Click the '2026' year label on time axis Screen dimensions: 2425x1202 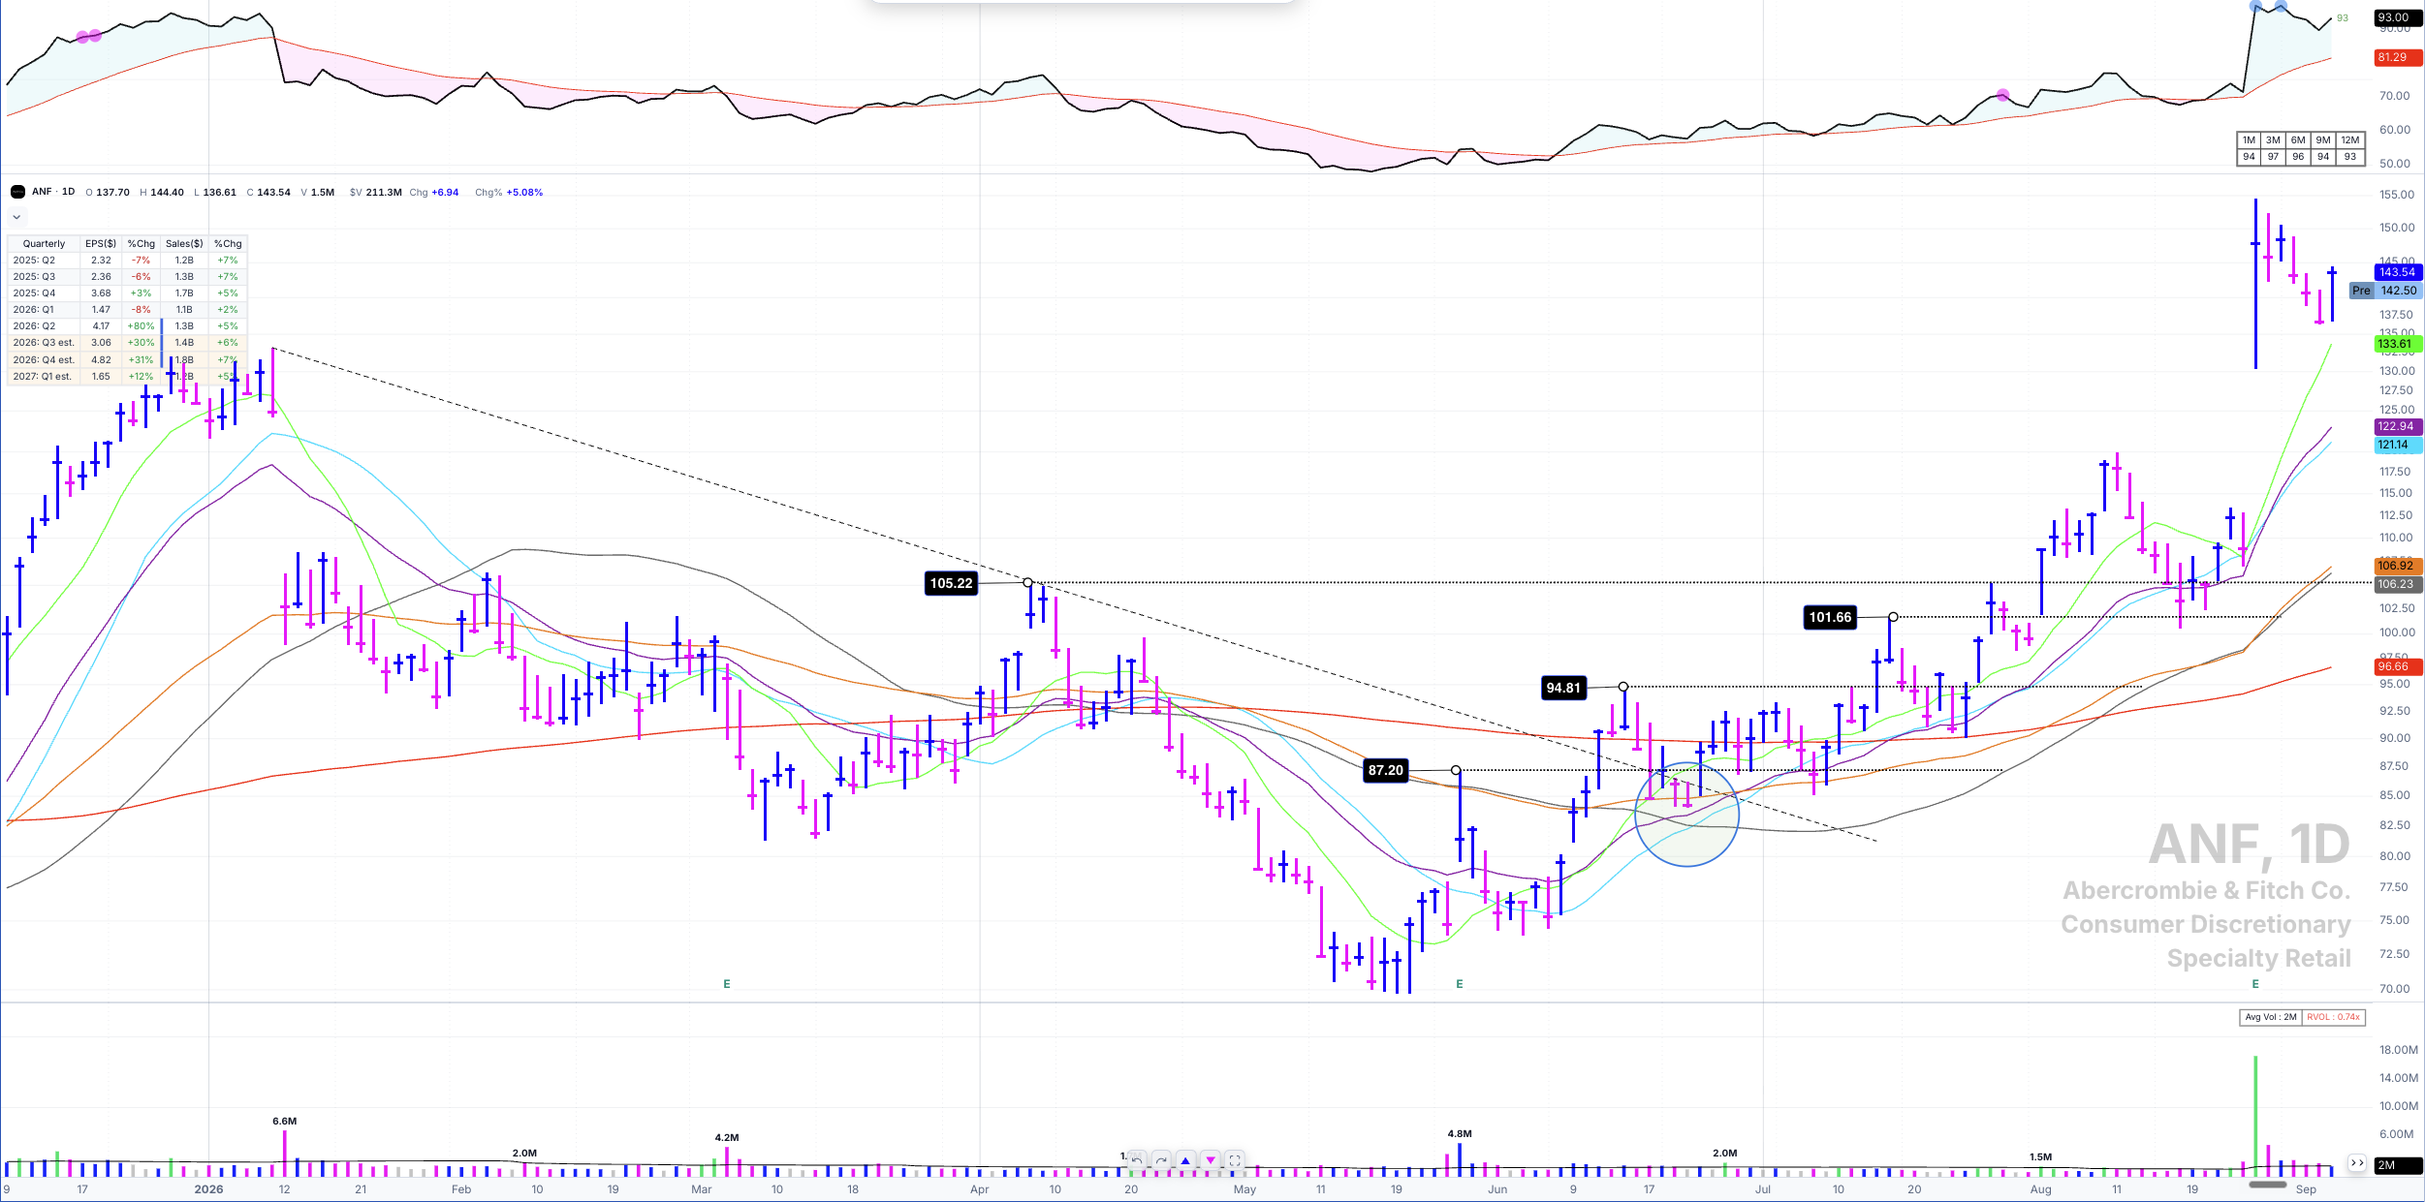(208, 1189)
